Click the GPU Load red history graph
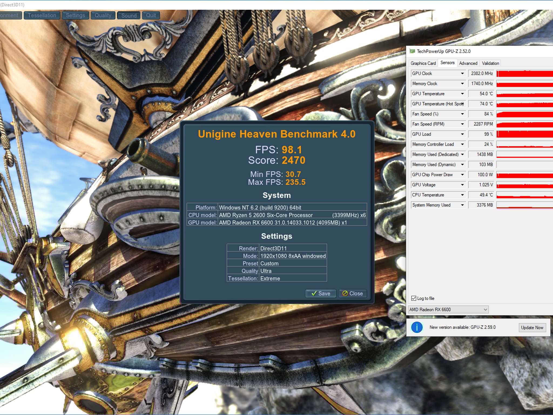The height and width of the screenshot is (415, 553). (x=524, y=134)
